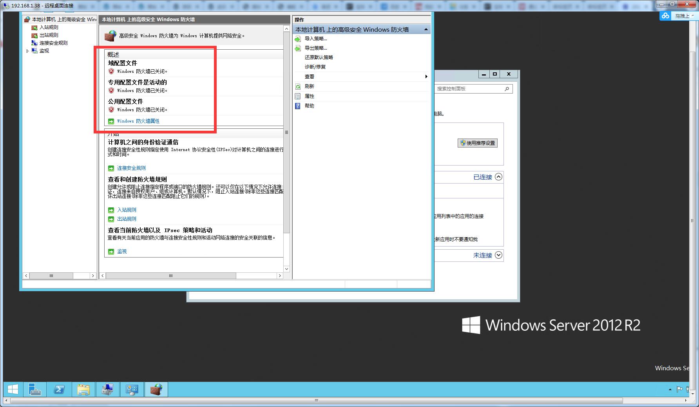Image resolution: width=699 pixels, height=407 pixels.
Task: Select 出站规则 (Outbound Rules) in tree
Action: click(x=49, y=35)
